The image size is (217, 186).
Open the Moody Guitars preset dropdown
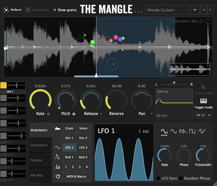point(195,10)
